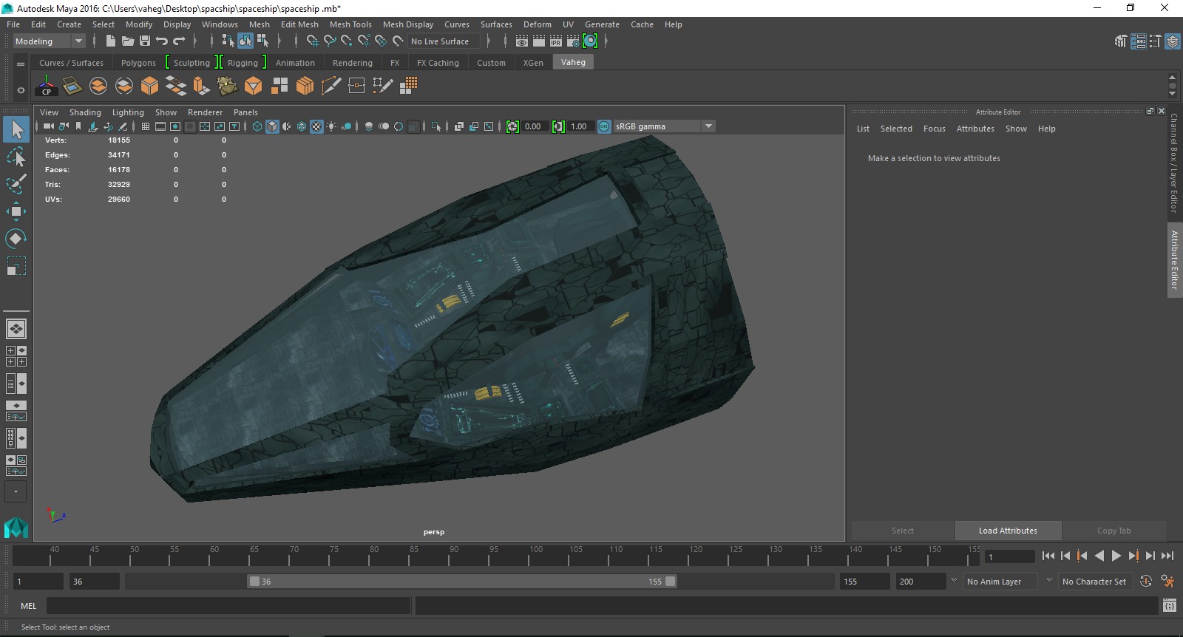This screenshot has width=1183, height=637.
Task: Activate the Paint Selection brush tool
Action: click(16, 184)
